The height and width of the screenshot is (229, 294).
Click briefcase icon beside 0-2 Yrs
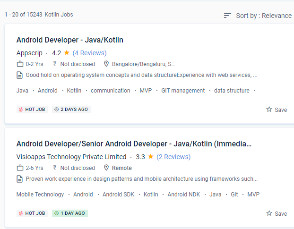[x=20, y=64]
